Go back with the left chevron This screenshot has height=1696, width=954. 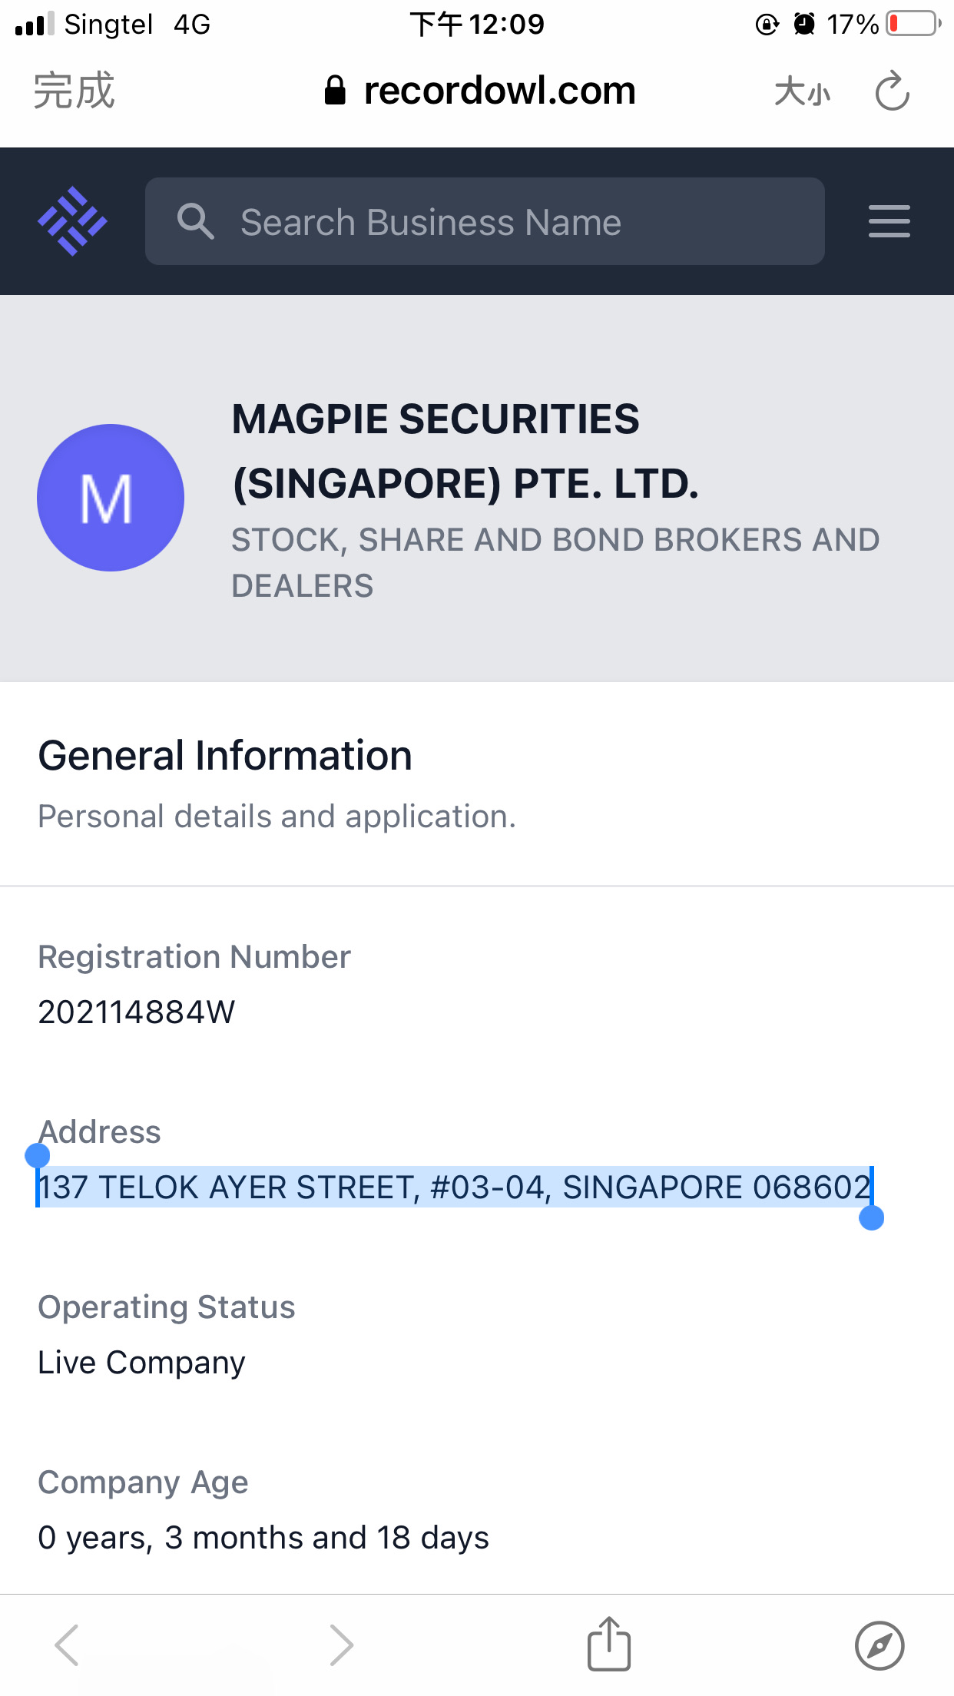coord(67,1645)
